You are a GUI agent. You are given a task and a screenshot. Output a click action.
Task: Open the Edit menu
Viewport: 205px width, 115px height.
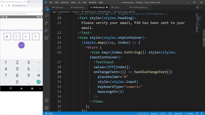56,2
